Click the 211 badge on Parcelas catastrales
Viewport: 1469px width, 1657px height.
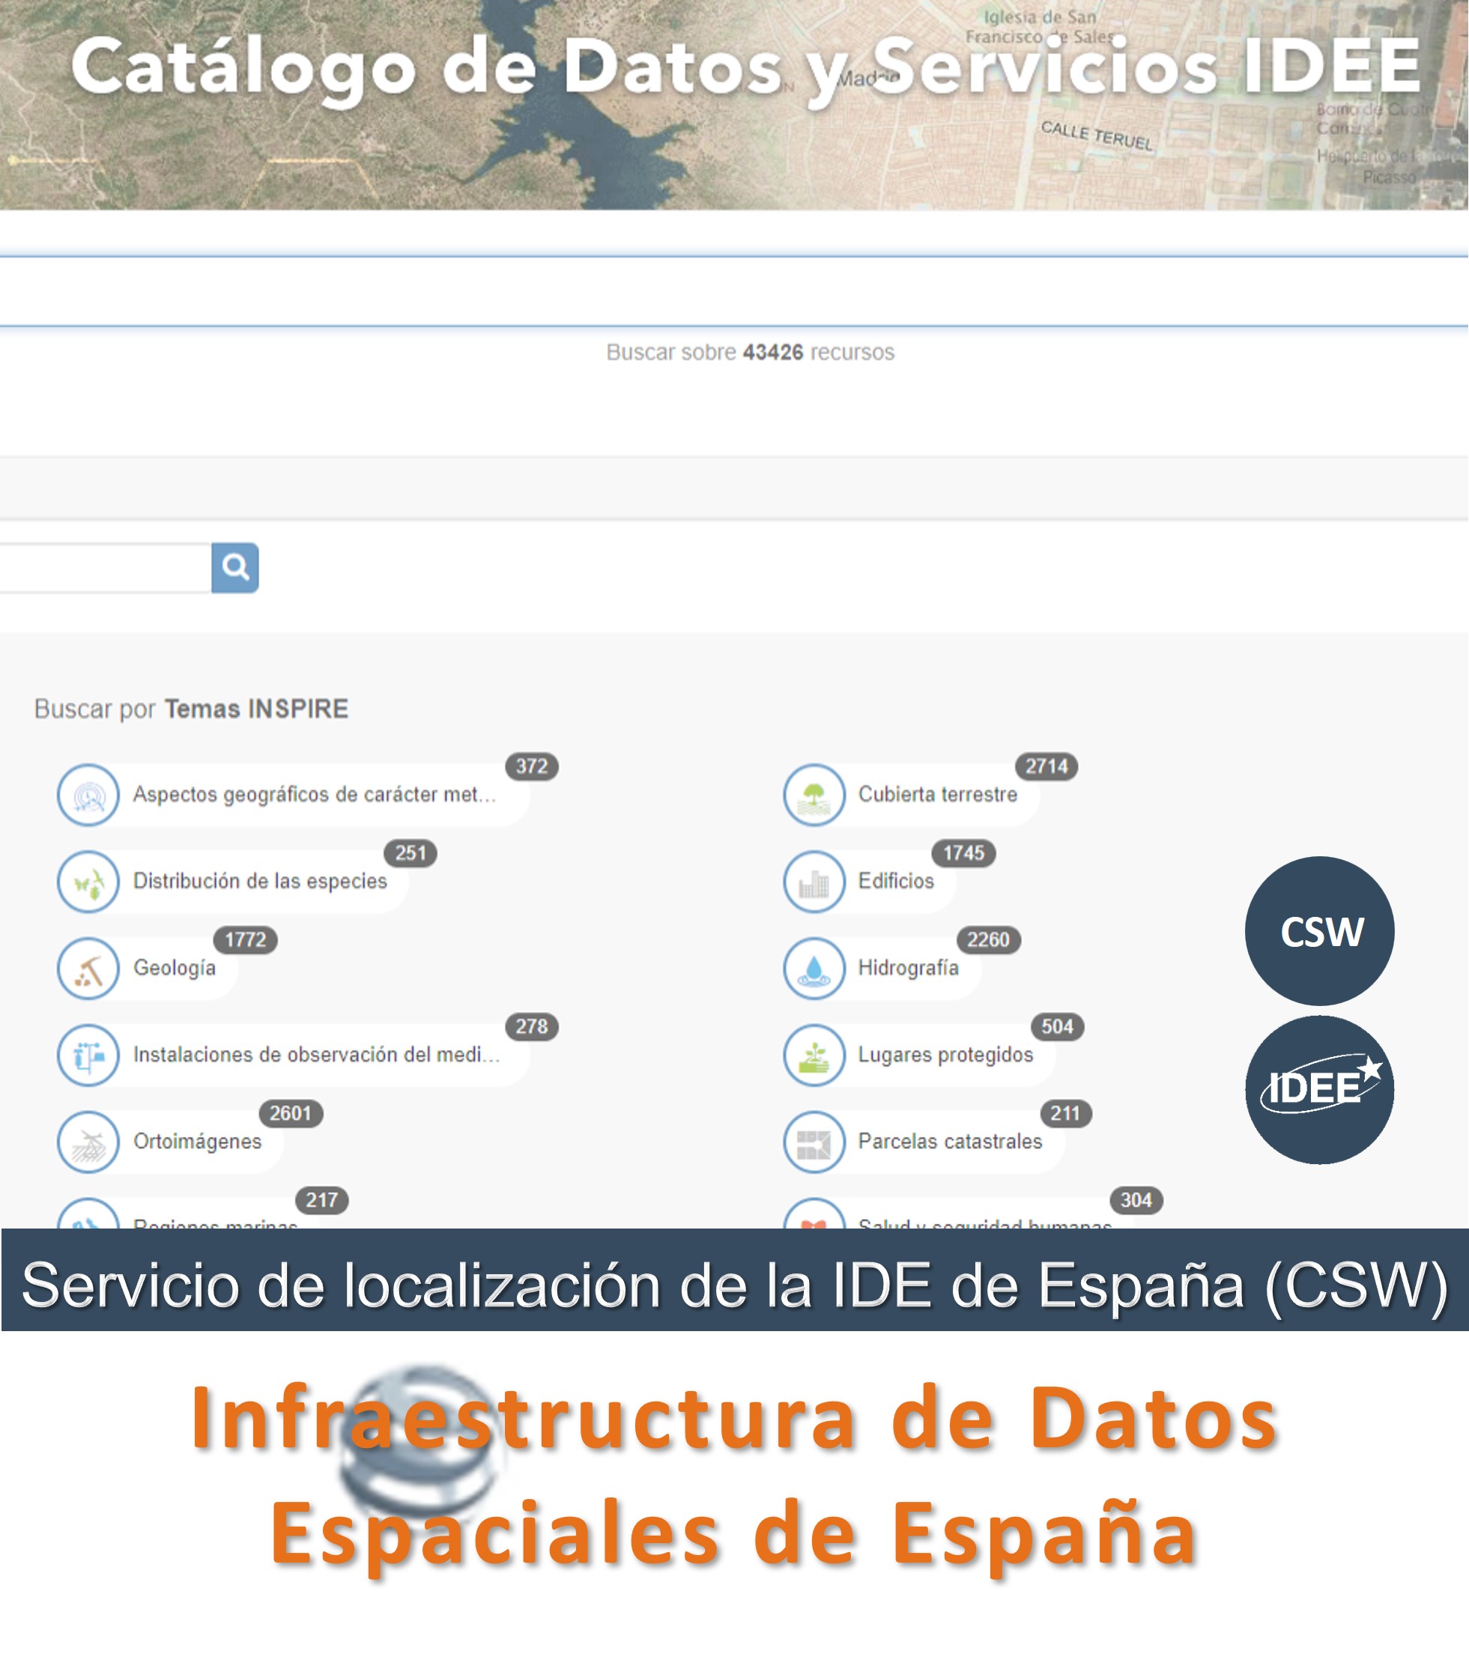point(1066,1114)
